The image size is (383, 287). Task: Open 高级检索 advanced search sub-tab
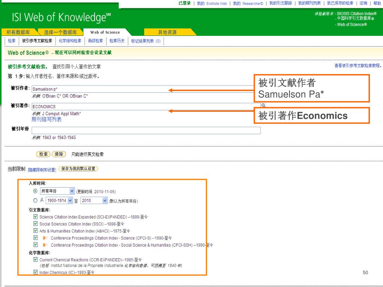95,41
